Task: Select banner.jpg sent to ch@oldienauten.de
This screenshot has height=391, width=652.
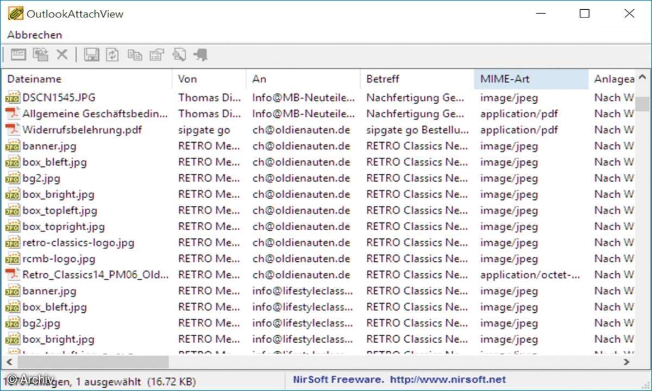Action: 49,146
